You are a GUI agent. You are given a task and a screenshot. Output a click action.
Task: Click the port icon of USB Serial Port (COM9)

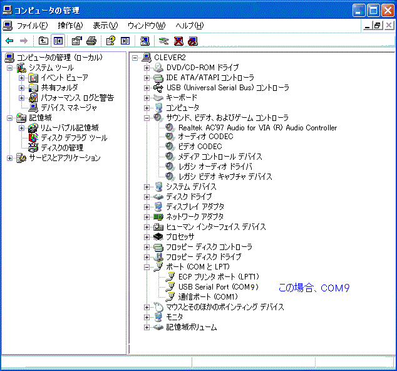click(x=171, y=286)
